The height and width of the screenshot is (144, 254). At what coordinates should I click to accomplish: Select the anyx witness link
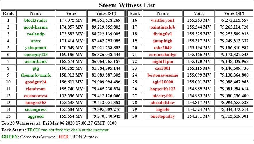(x=36, y=41)
